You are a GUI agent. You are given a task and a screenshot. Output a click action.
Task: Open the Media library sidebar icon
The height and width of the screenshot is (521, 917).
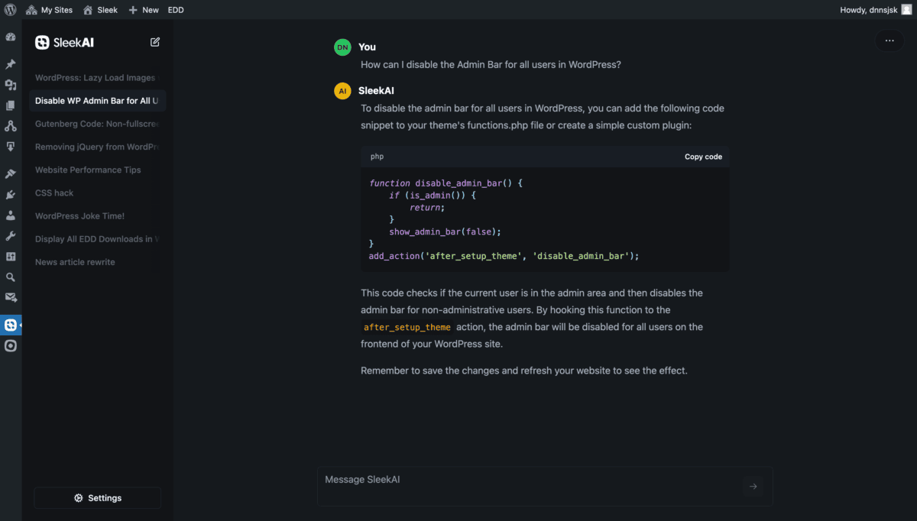11,85
